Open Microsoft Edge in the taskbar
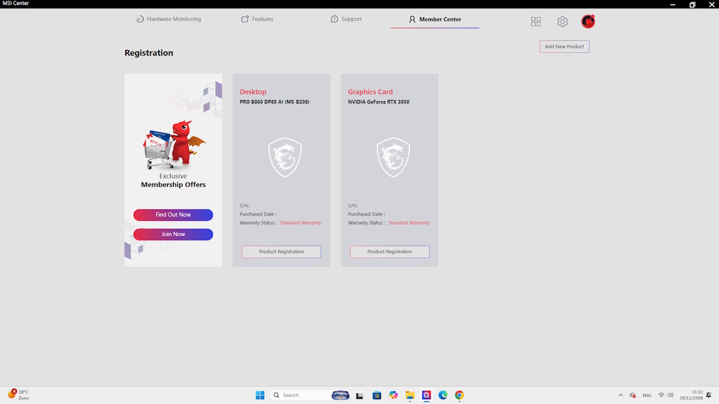 pos(443,395)
